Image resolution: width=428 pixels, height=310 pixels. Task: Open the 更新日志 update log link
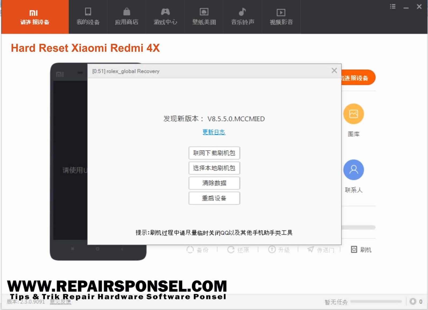click(x=214, y=132)
